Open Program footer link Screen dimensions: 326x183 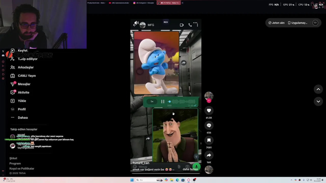(15, 163)
